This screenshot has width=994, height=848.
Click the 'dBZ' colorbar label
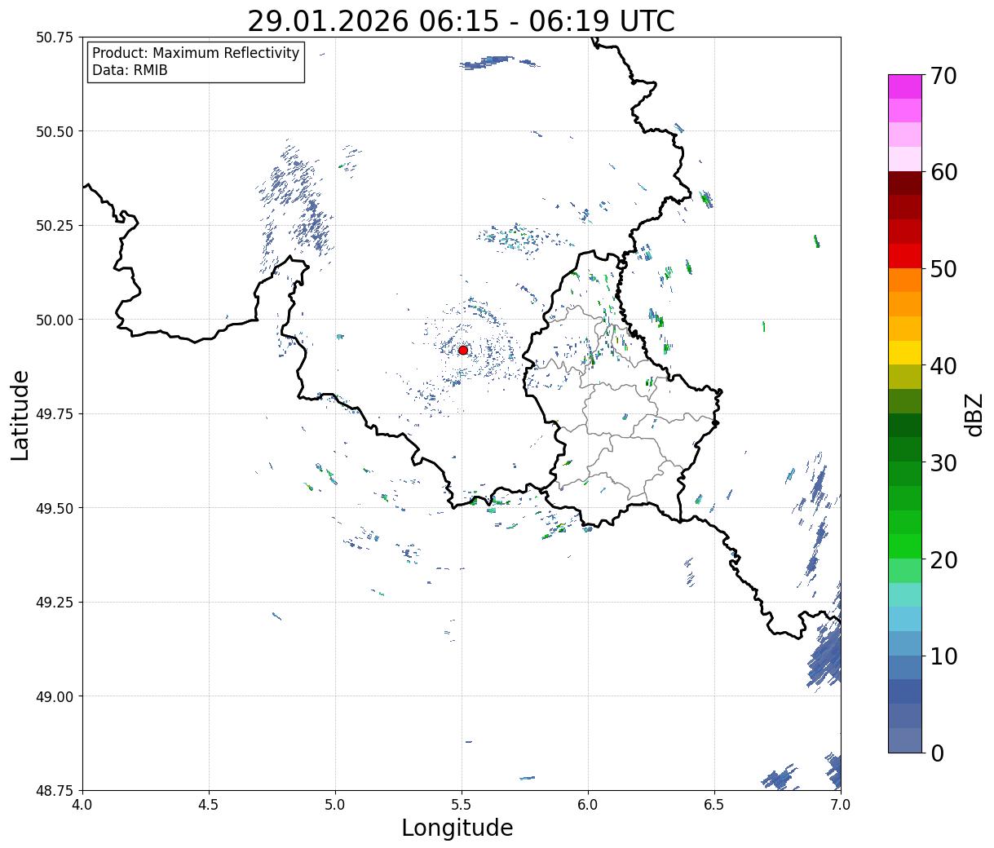click(974, 414)
